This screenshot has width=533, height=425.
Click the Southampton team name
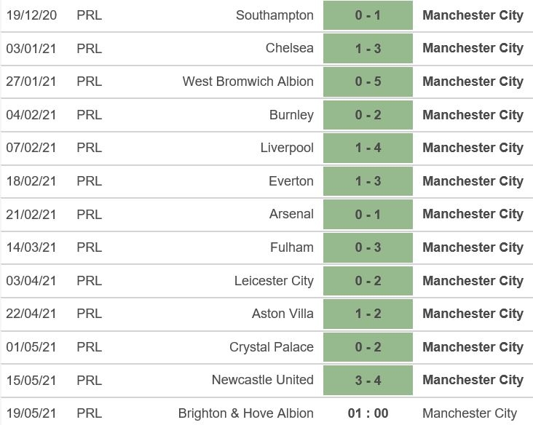[x=275, y=15]
